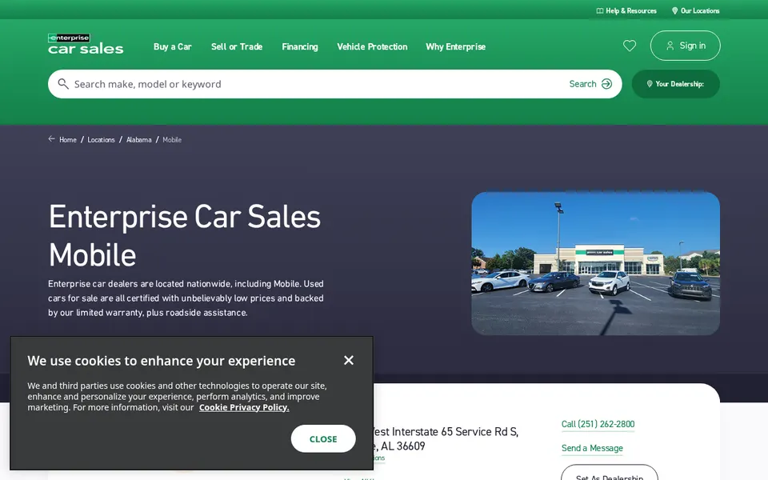This screenshot has height=480, width=768.
Task: Call (251) 262-2800 link
Action: 598,424
